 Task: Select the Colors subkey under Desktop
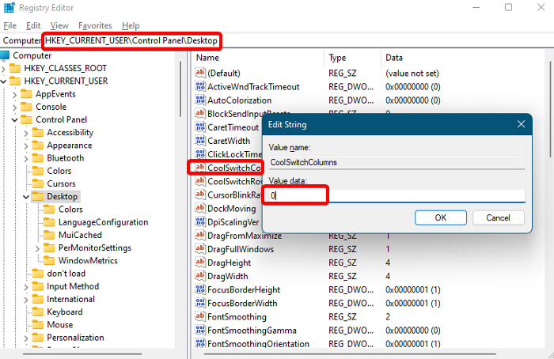[70, 210]
